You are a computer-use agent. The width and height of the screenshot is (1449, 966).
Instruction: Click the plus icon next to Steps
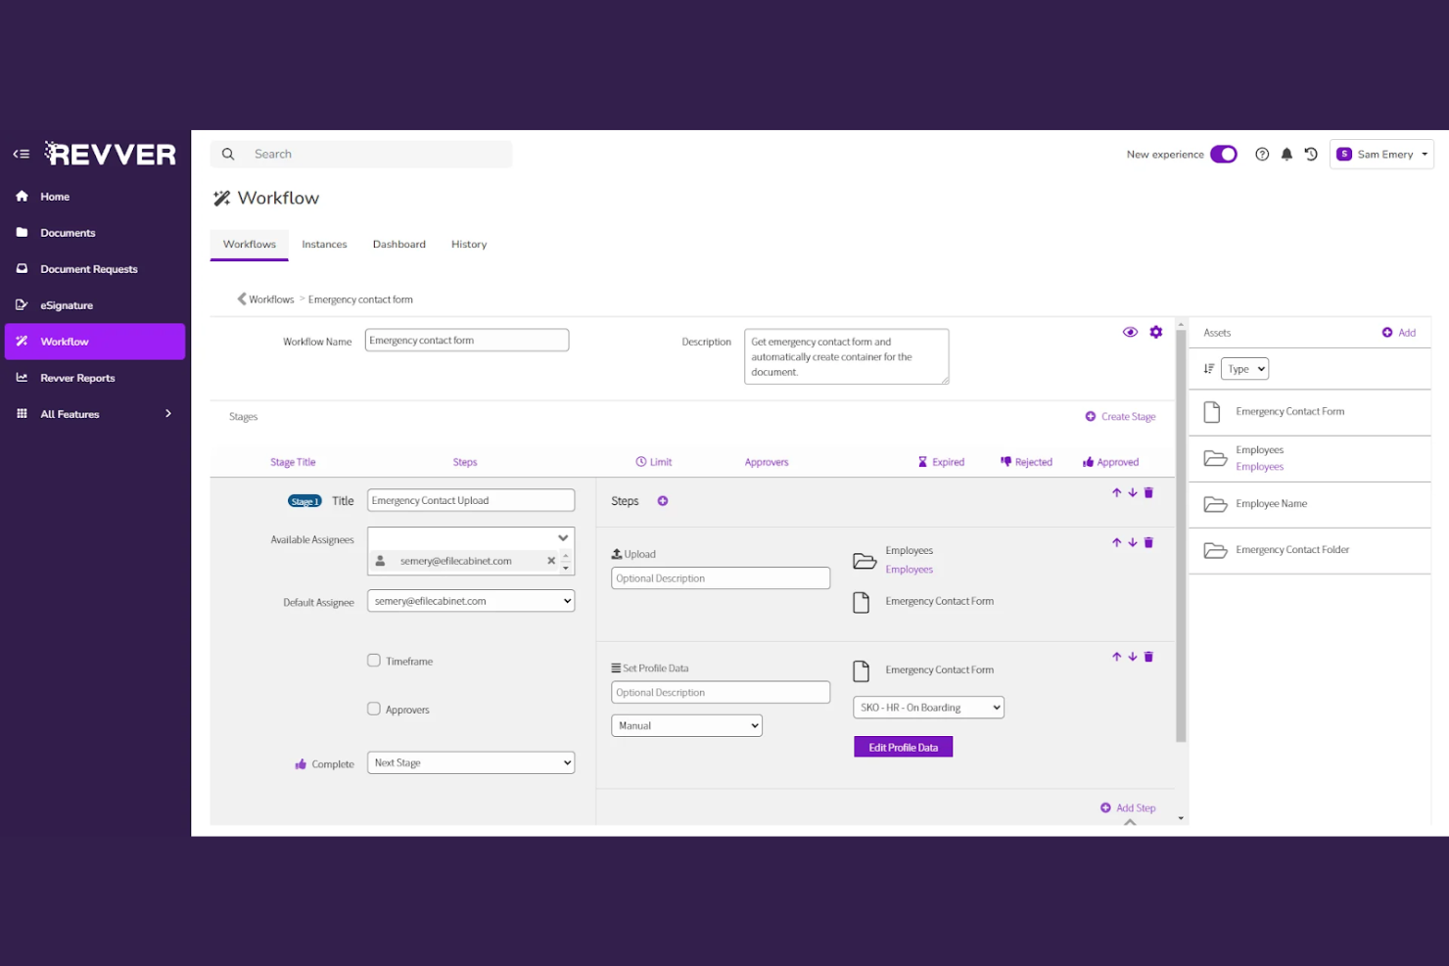pos(663,500)
